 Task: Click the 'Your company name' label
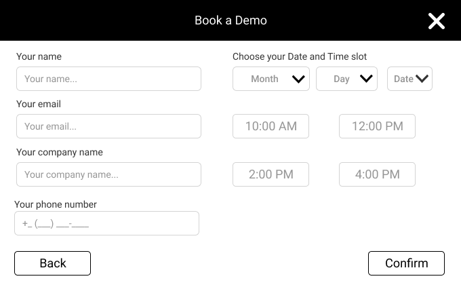pos(60,152)
